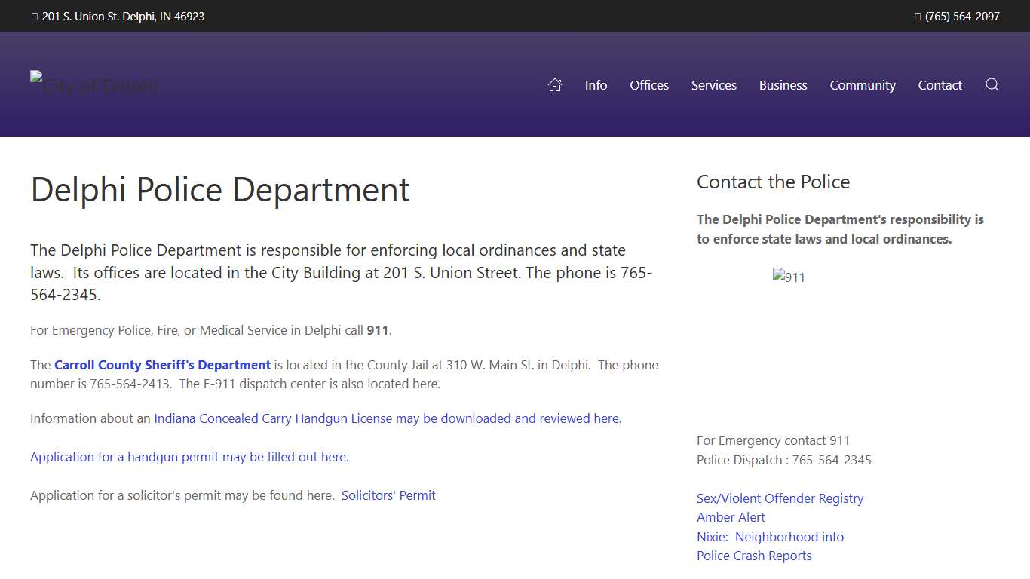
Task: Open Sex/Violent Offender Registry link
Action: (x=780, y=498)
